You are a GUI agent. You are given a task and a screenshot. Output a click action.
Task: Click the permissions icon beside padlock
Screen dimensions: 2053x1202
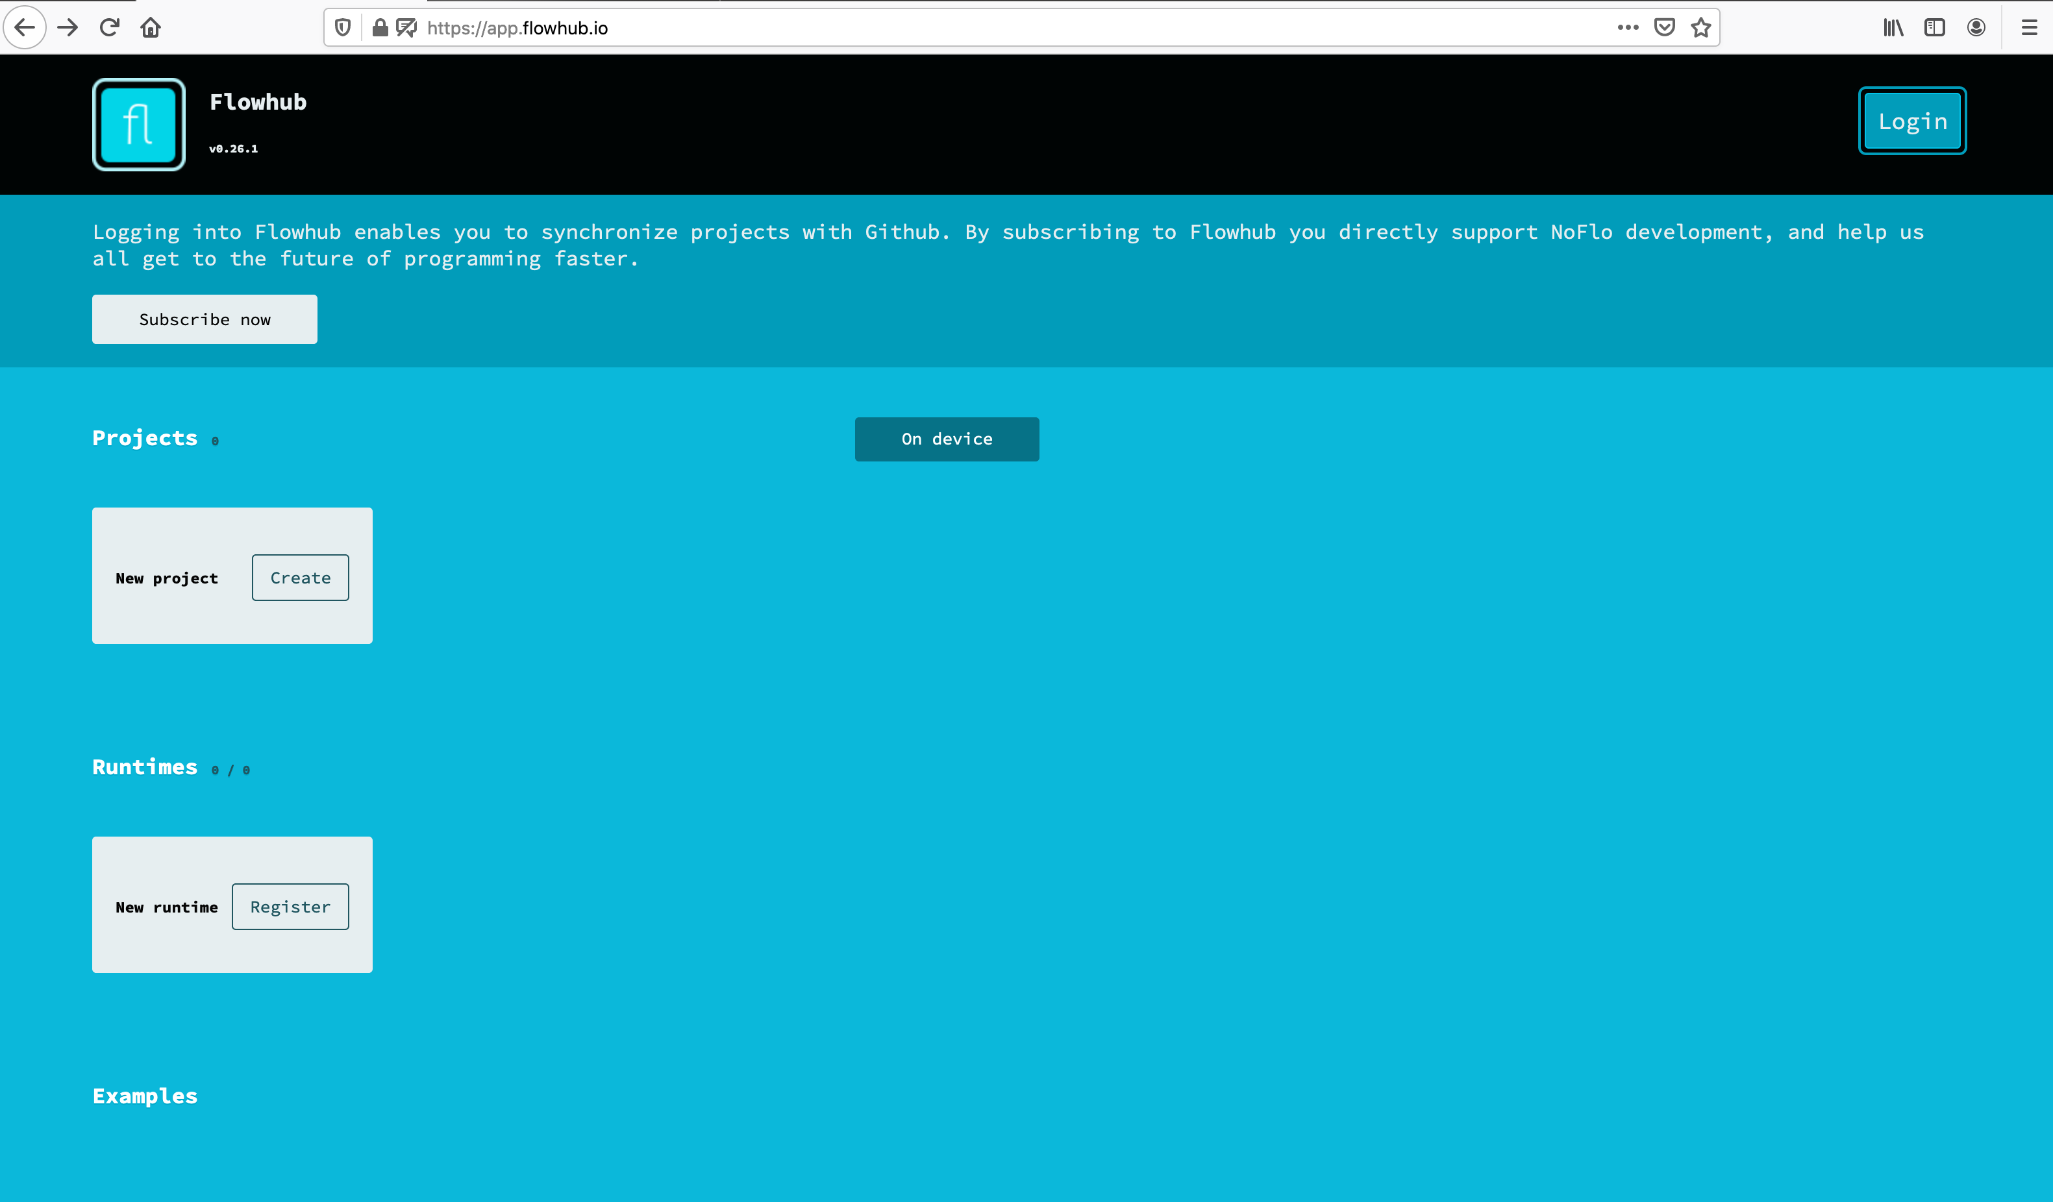[406, 28]
